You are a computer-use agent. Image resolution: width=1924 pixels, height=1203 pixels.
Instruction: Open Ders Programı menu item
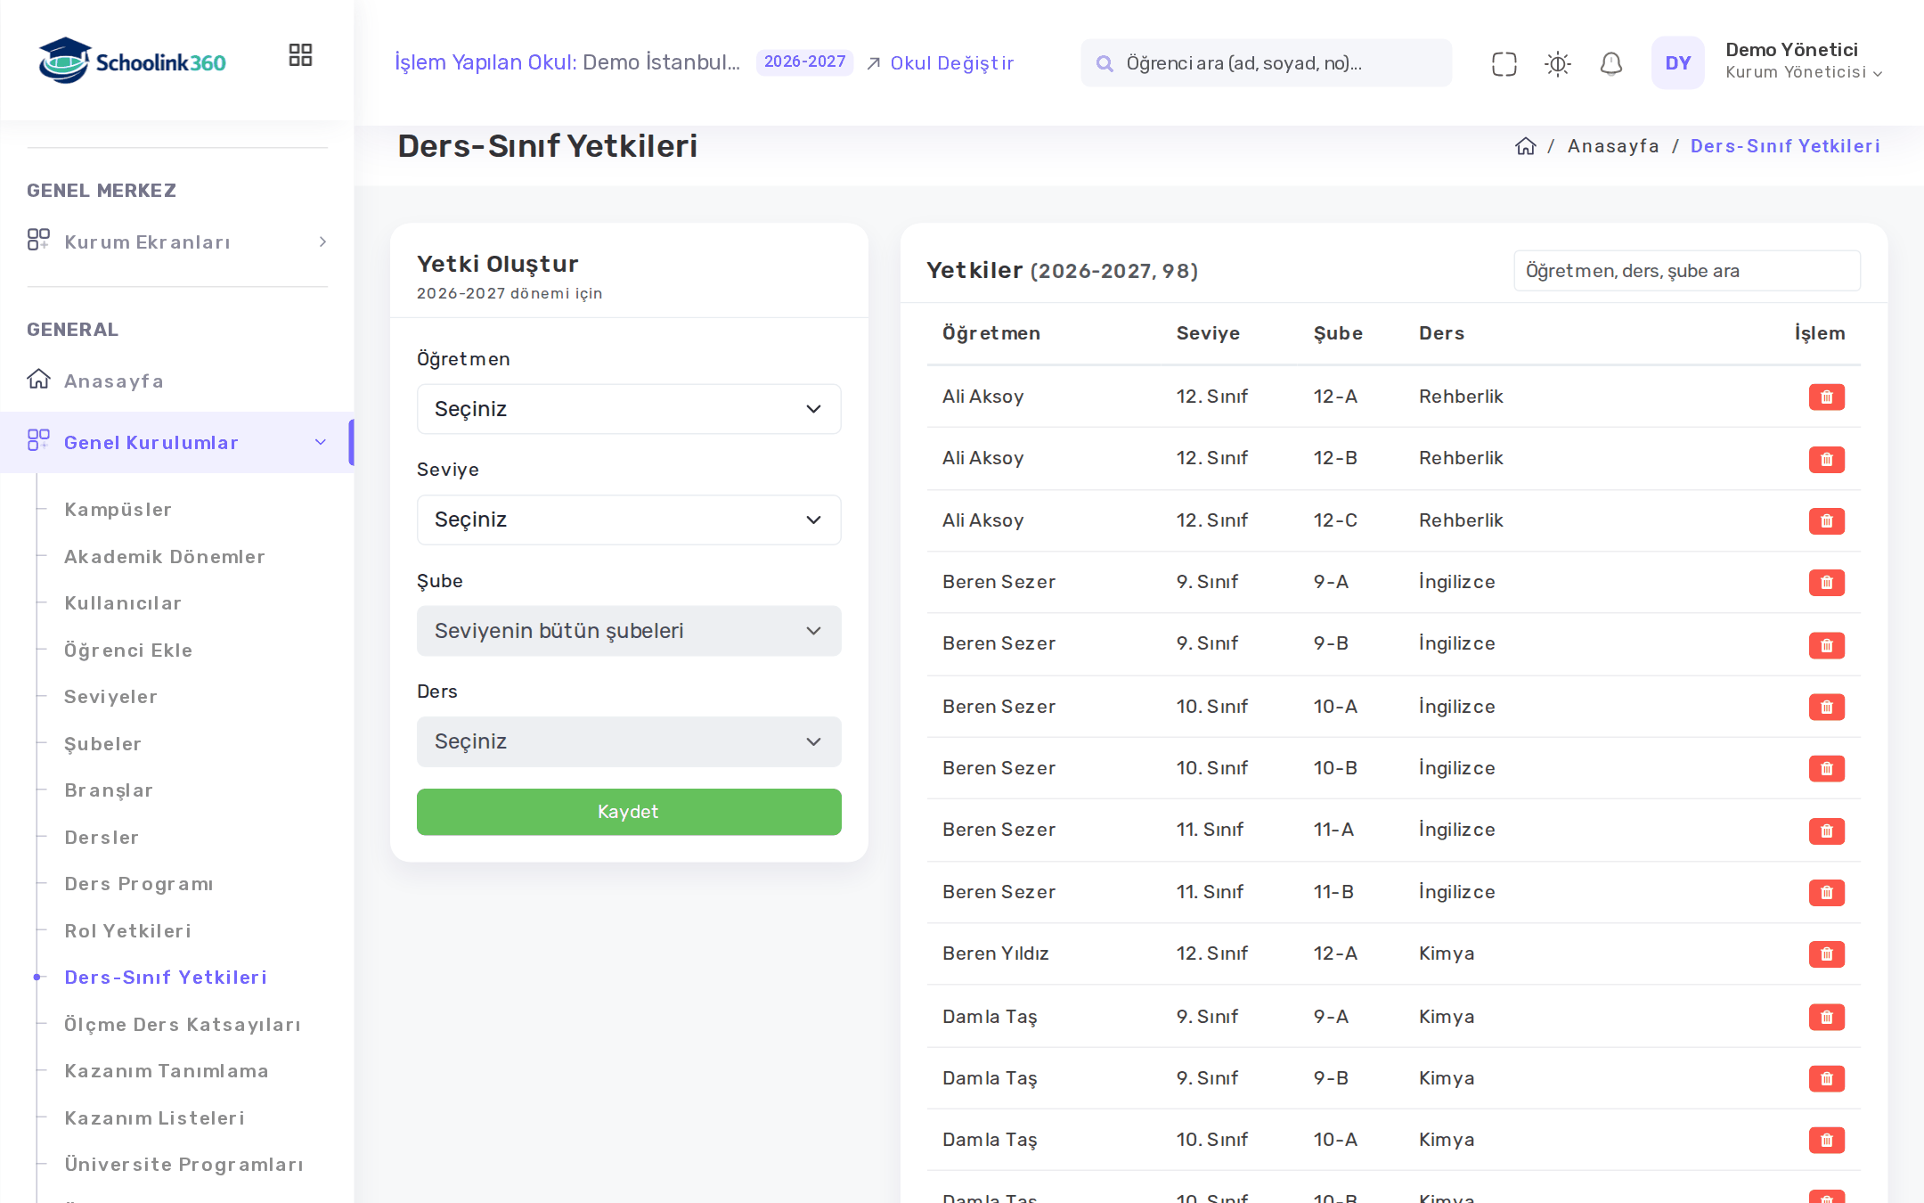(139, 884)
